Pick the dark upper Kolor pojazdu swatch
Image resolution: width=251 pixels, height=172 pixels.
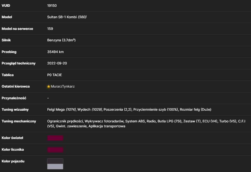(x=55, y=161)
